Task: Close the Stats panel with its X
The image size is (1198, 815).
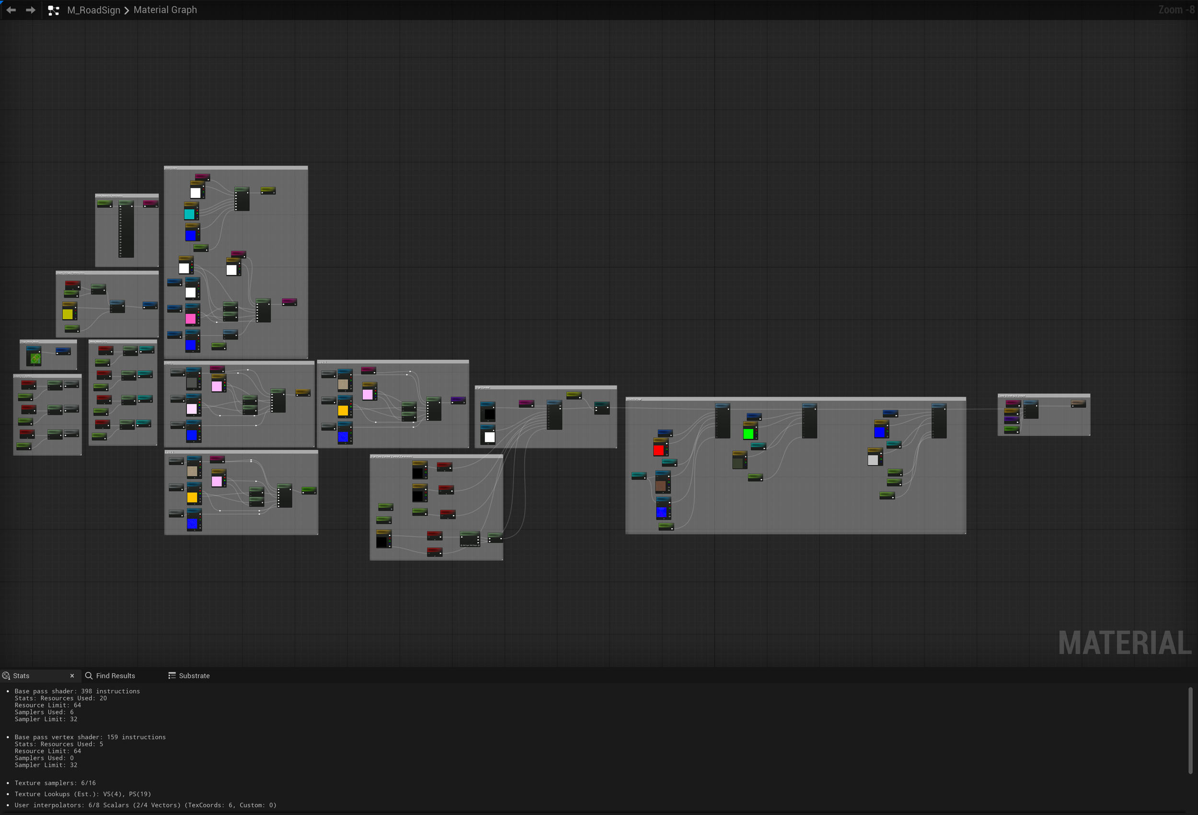Action: click(72, 676)
